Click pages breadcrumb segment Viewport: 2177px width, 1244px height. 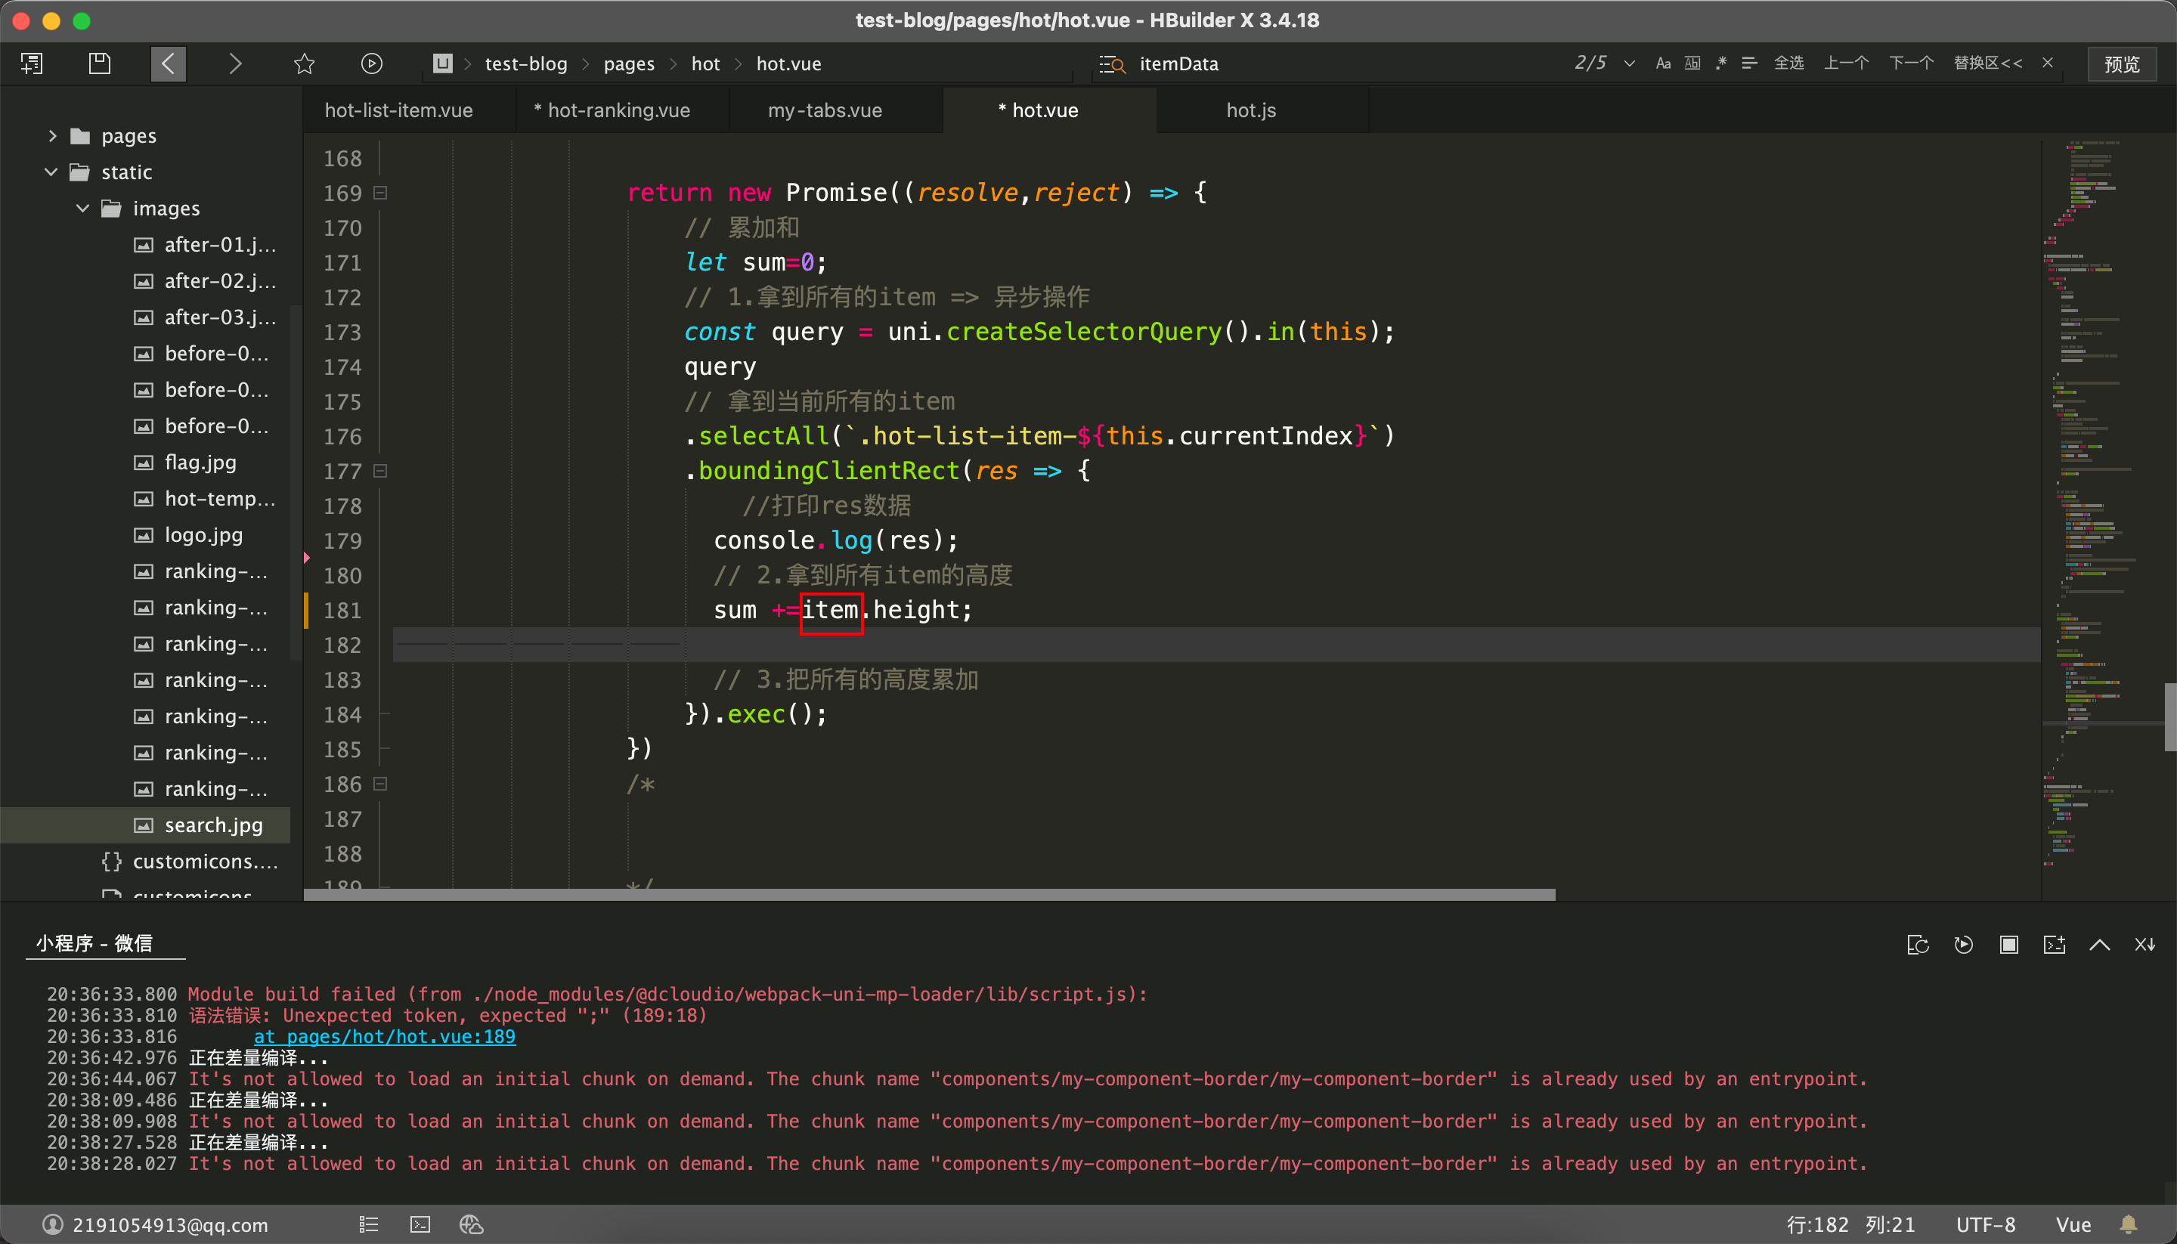coord(629,64)
